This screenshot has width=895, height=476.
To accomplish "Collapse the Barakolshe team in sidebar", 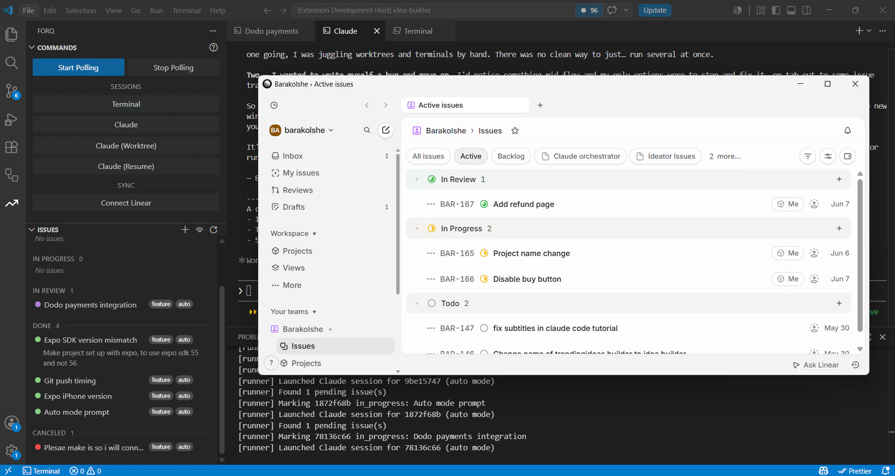I will tap(330, 330).
